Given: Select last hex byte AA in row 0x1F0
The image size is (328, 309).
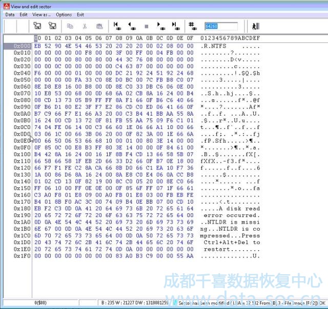Looking at the screenshot, I should click(190, 256).
